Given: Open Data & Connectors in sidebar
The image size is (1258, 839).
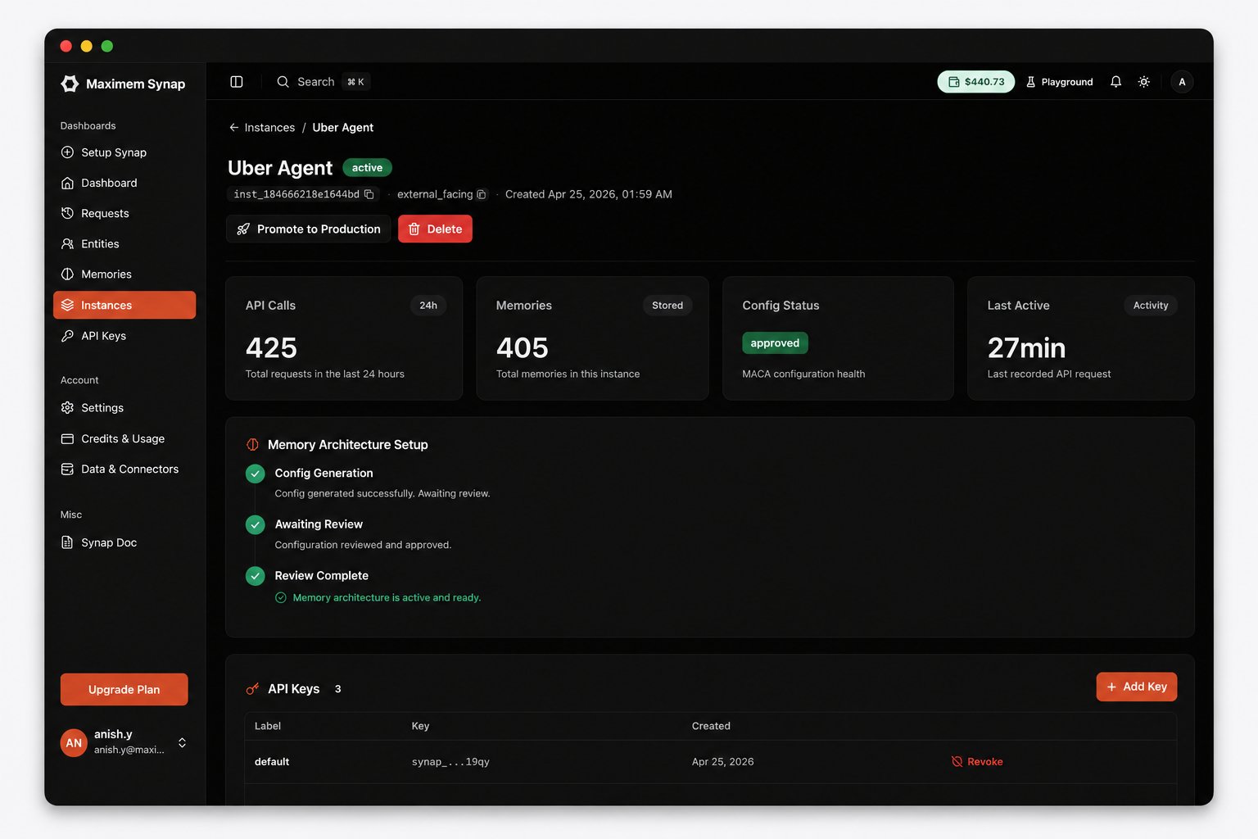Looking at the screenshot, I should tap(124, 469).
